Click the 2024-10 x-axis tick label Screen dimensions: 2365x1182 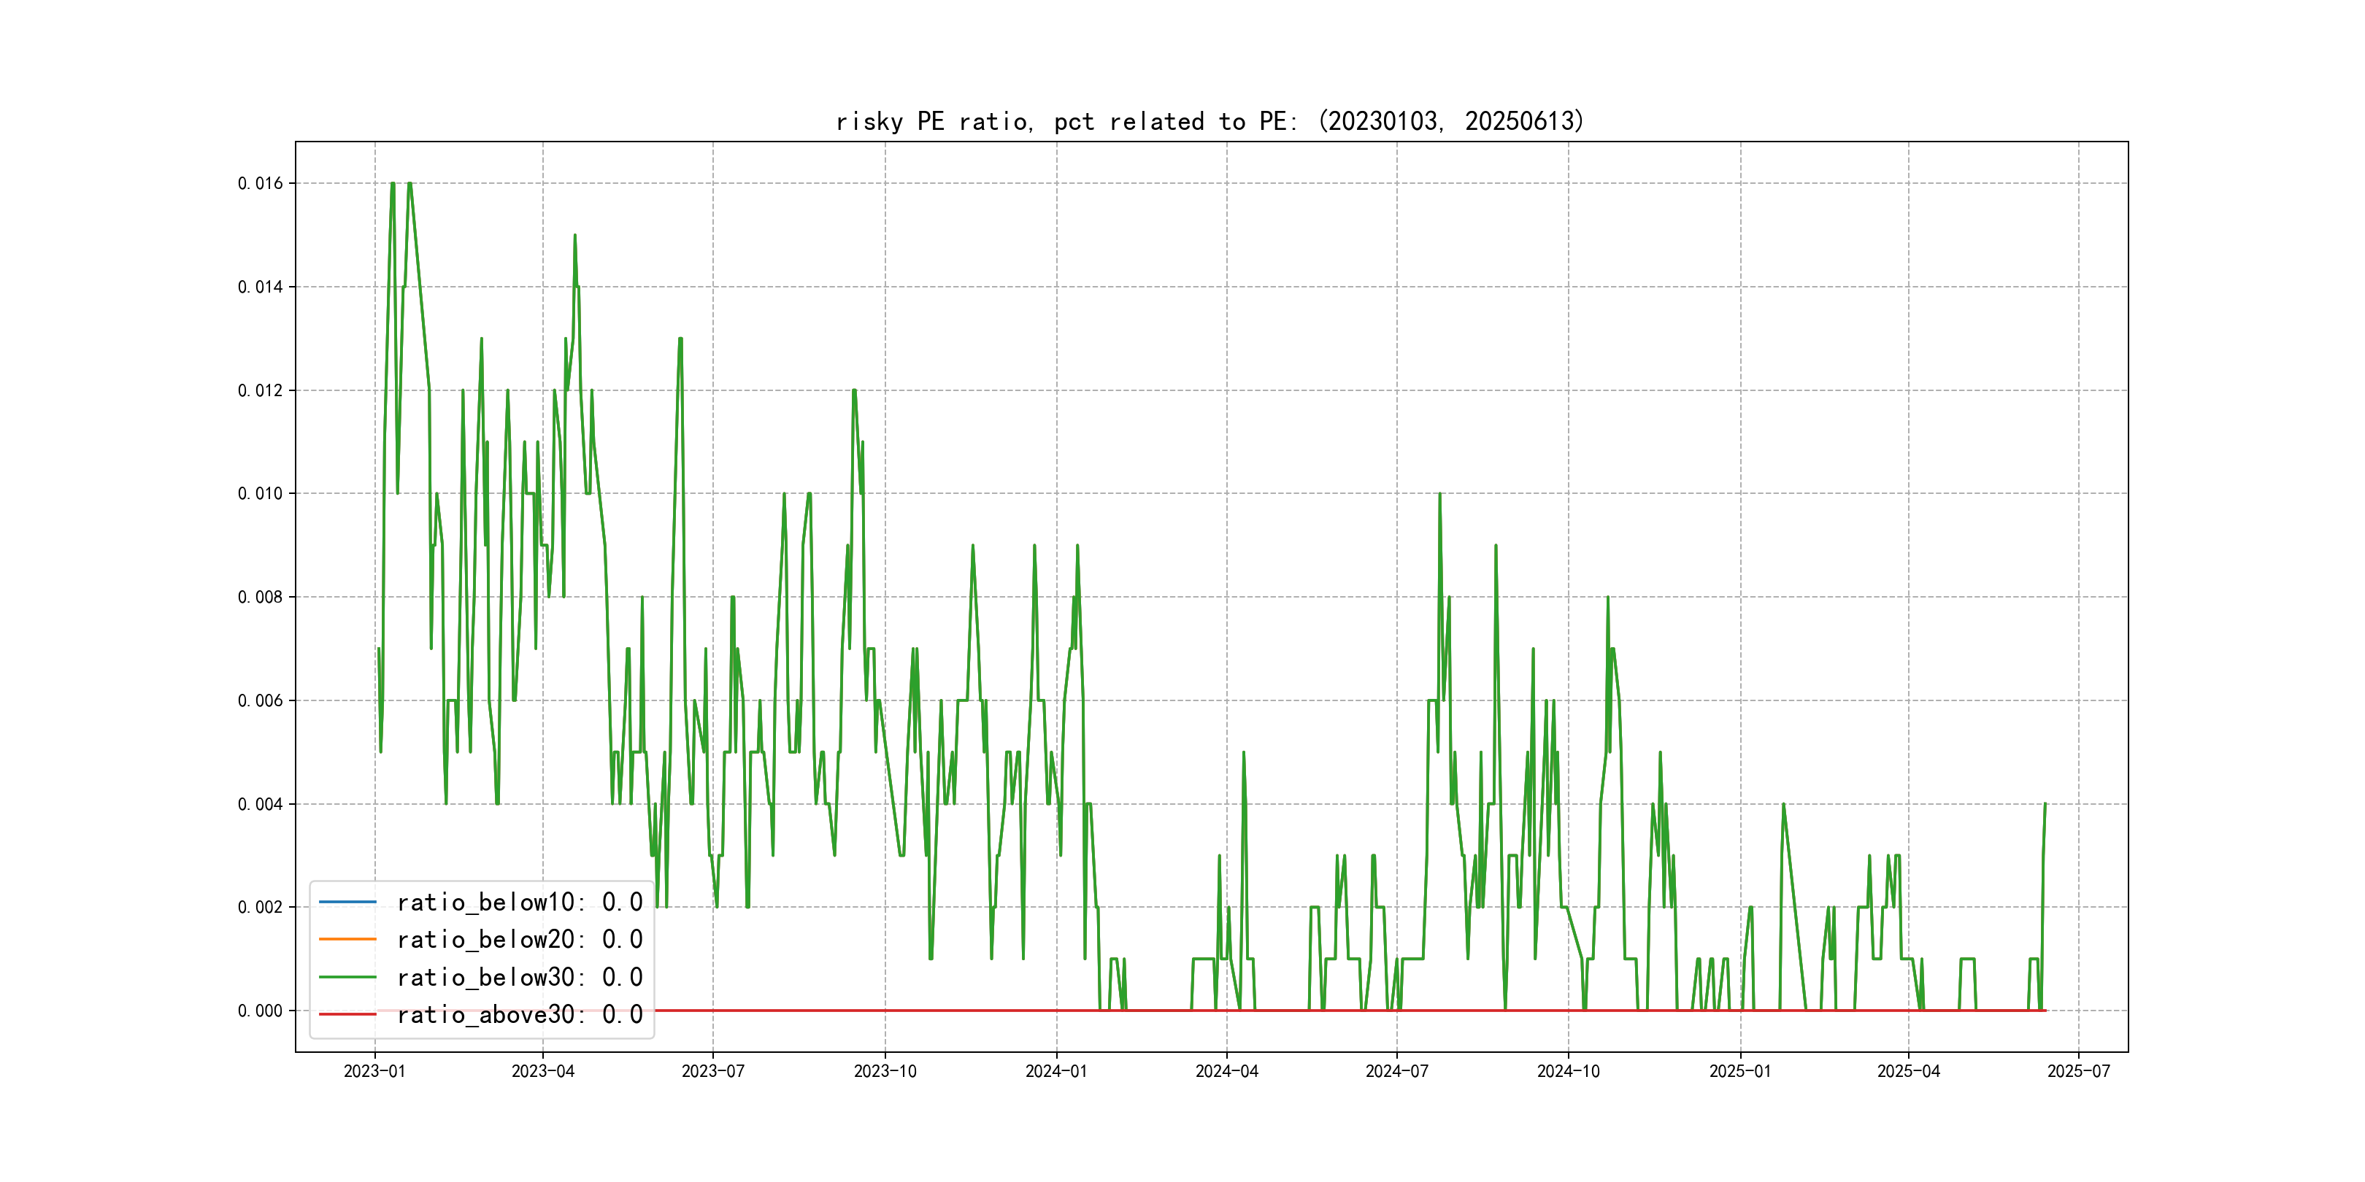tap(1568, 1071)
